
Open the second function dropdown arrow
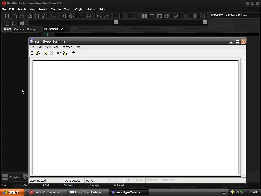(205, 22)
